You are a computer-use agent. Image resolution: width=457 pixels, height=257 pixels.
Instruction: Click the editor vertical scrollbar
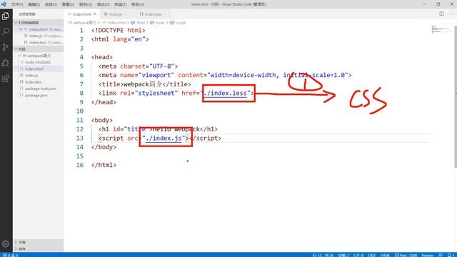coord(456,96)
